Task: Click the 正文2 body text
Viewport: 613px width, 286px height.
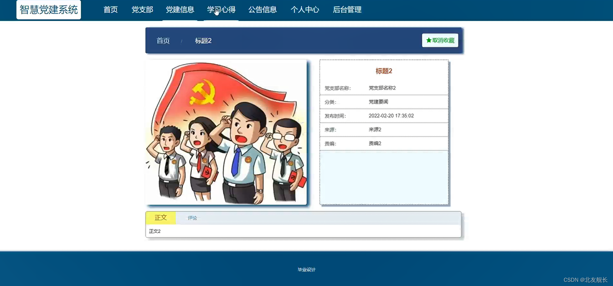Action: click(x=155, y=231)
